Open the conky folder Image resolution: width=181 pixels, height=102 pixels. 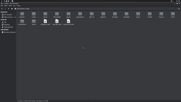[x=34, y=15]
